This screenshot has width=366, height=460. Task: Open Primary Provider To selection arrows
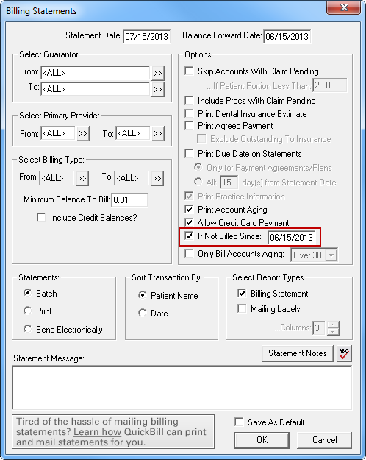click(x=158, y=134)
